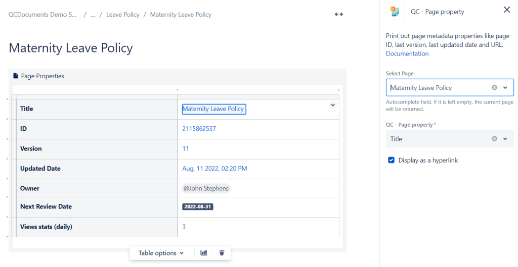The width and height of the screenshot is (518, 267).
Task: Open the Leave Policy breadcrumb
Action: click(122, 15)
